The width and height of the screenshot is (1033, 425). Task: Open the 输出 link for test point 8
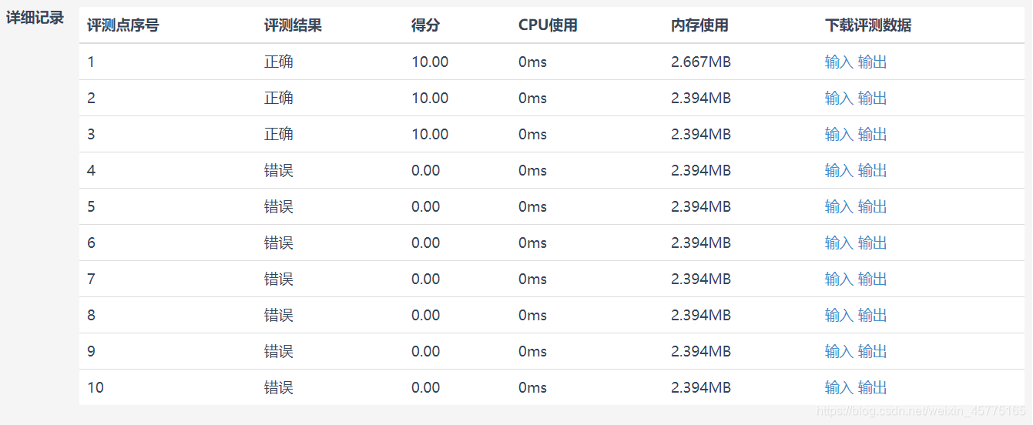(x=873, y=315)
